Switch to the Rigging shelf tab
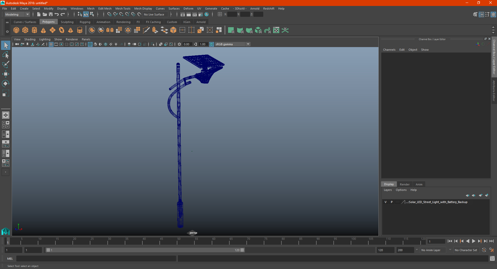 click(x=85, y=22)
